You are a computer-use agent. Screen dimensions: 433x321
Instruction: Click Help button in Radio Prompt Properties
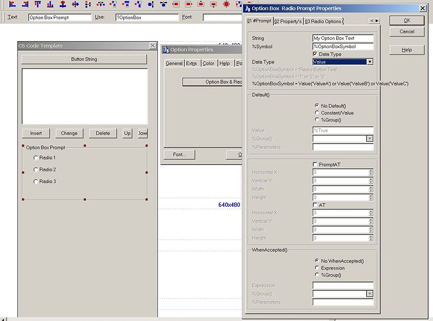click(x=407, y=50)
